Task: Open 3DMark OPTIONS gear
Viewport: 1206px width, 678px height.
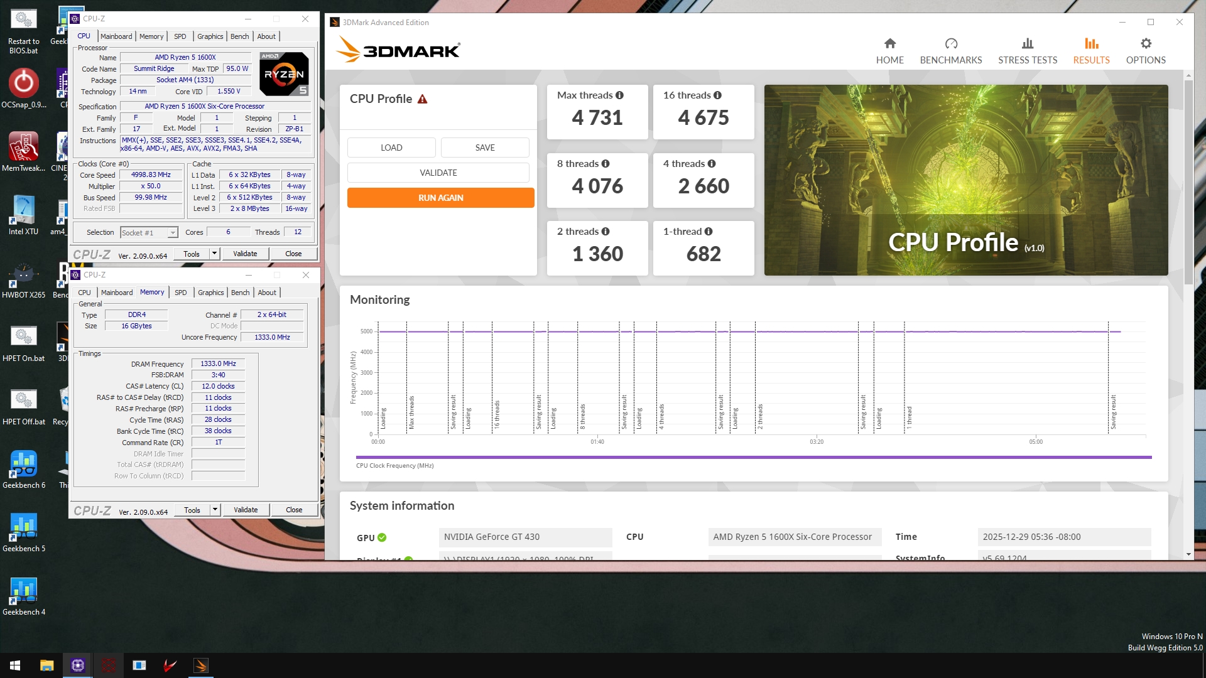Action: point(1145,51)
